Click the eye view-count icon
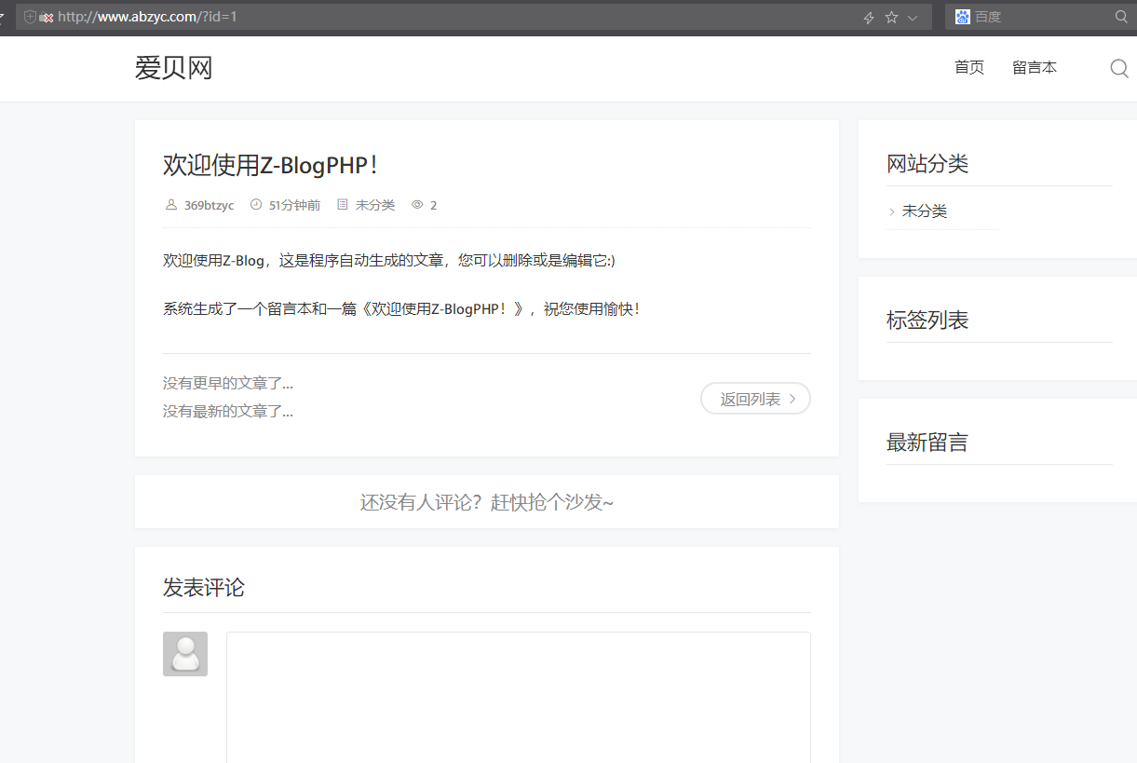This screenshot has height=763, width=1137. pos(417,205)
